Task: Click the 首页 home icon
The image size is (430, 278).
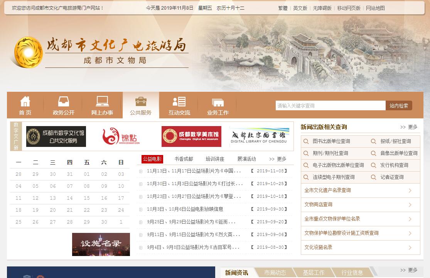Action: point(25,101)
